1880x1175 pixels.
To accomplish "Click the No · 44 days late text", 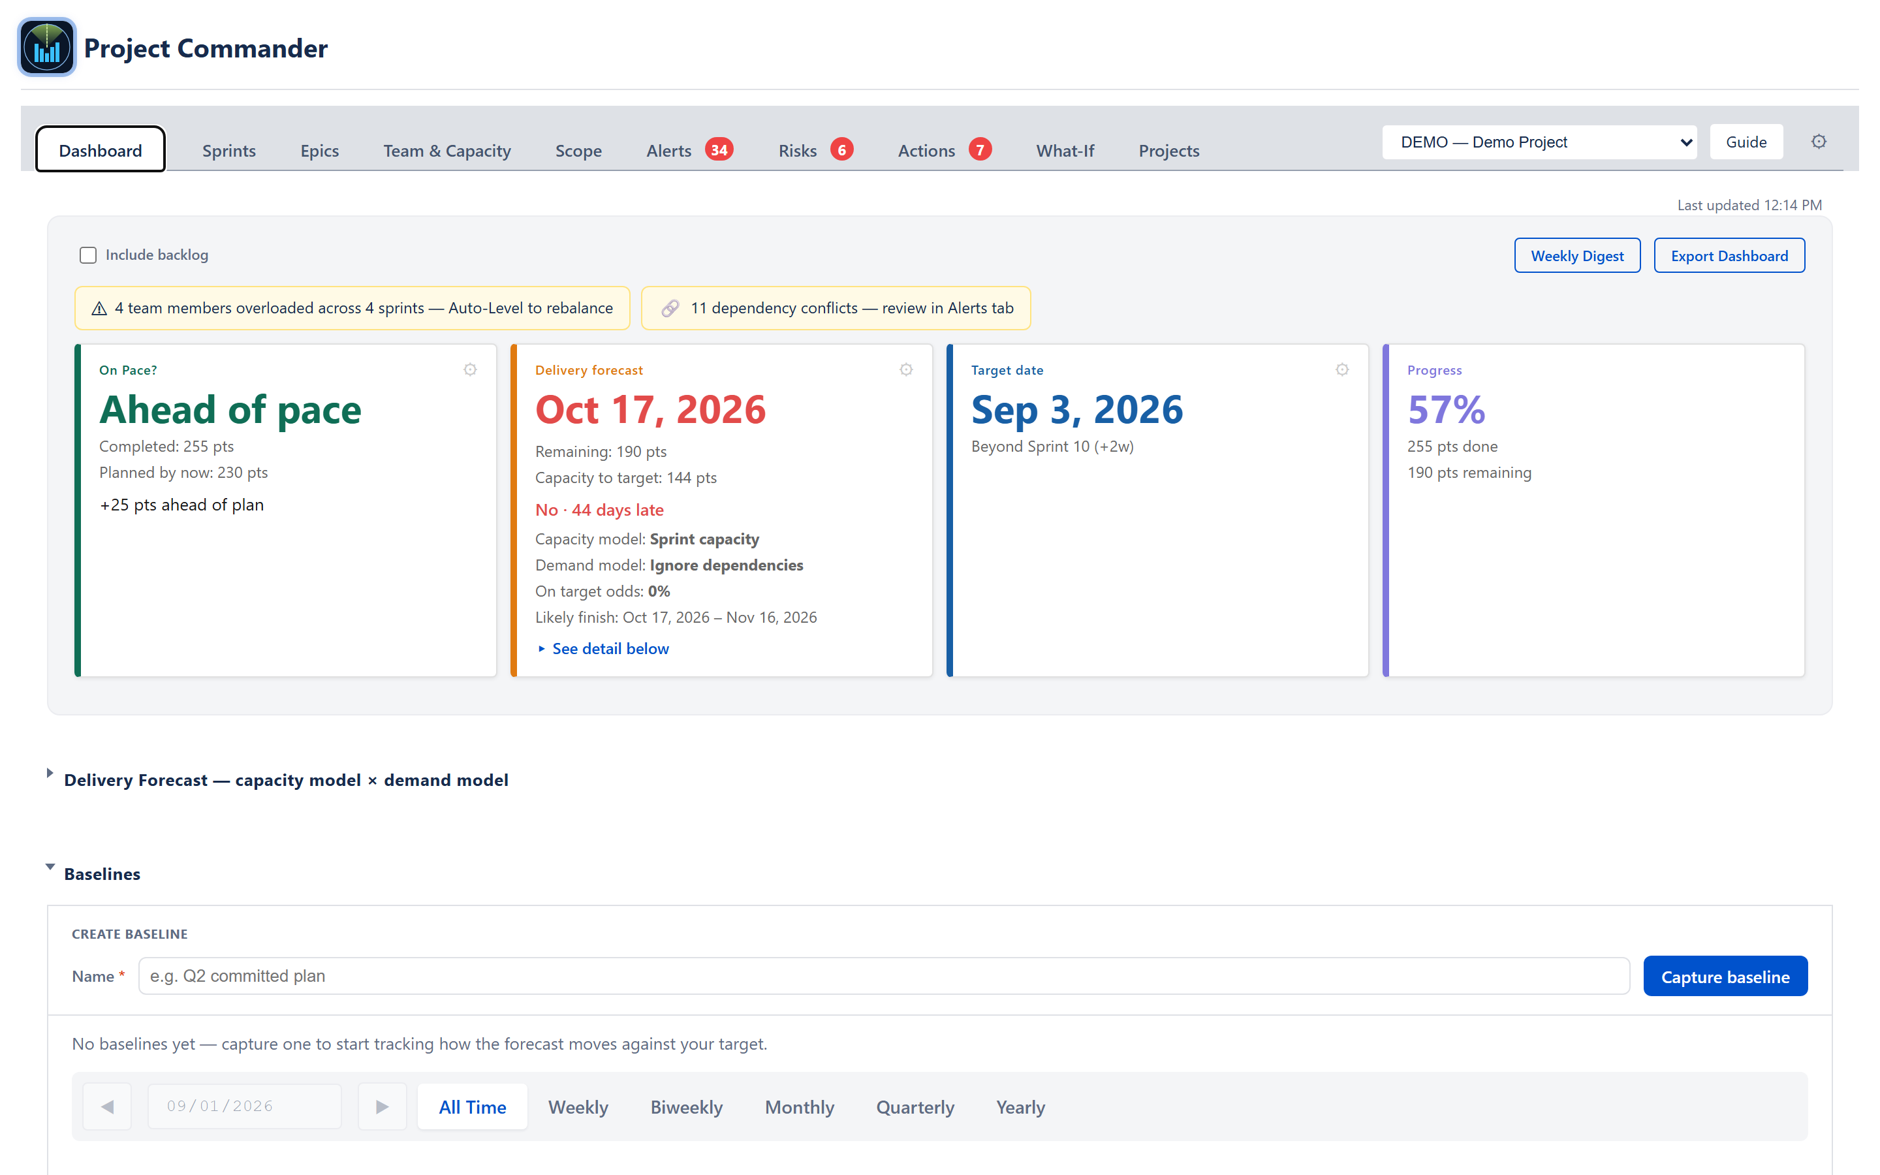I will 599,510.
